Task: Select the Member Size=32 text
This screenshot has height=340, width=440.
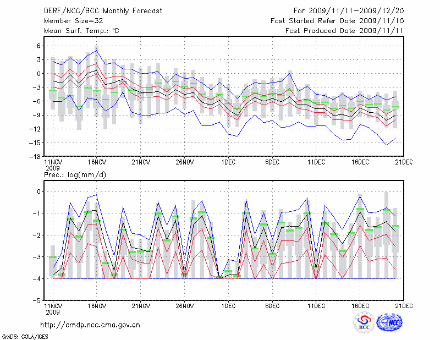Action: [x=70, y=21]
